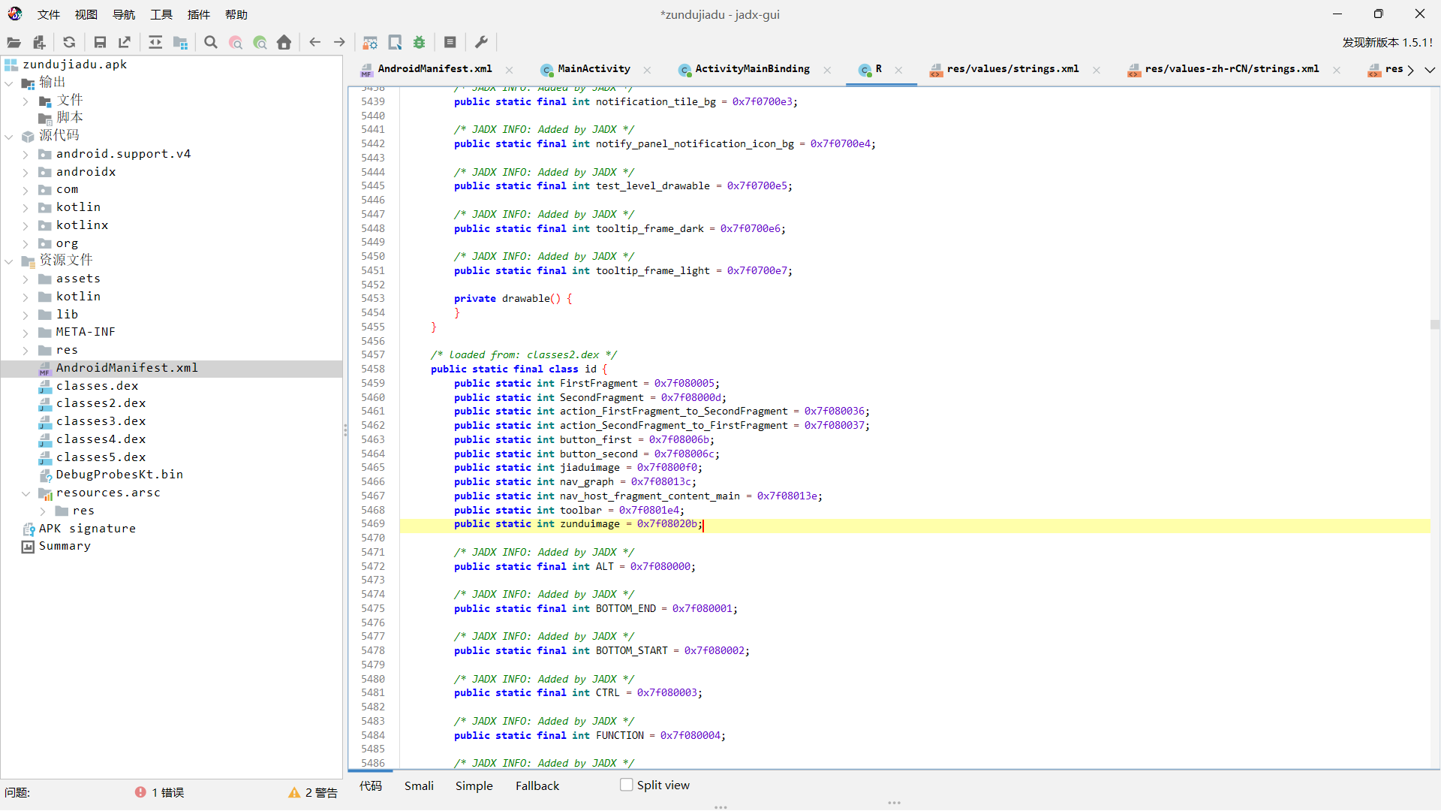Screen dimensions: 1441x811
Task: Navigate back with left arrow icon
Action: pyautogui.click(x=315, y=43)
